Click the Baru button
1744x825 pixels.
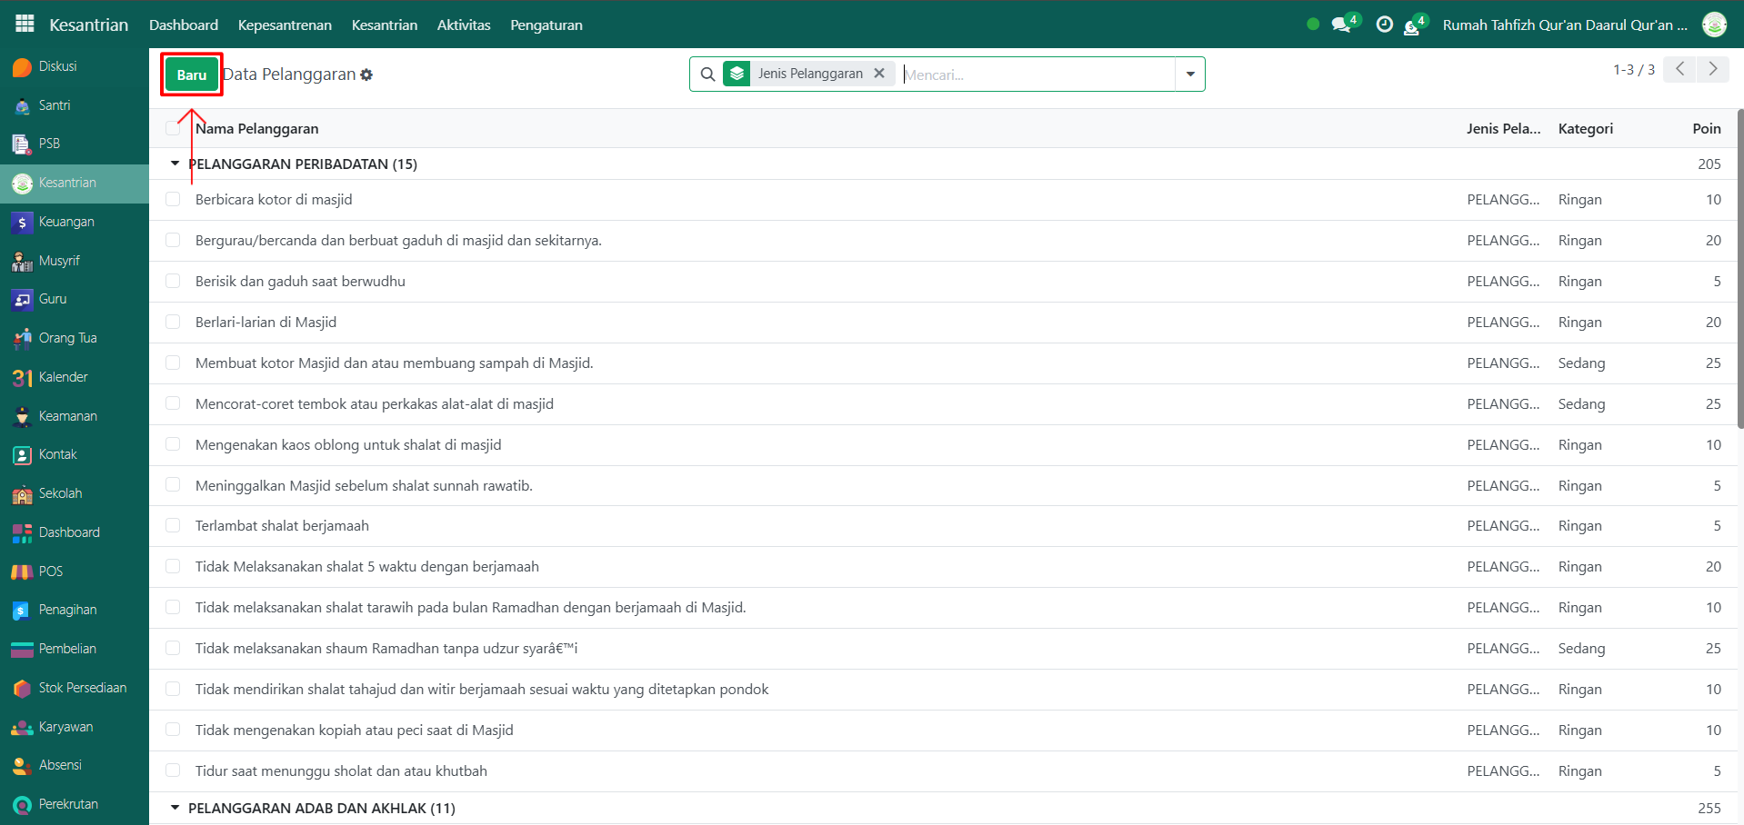pos(192,75)
